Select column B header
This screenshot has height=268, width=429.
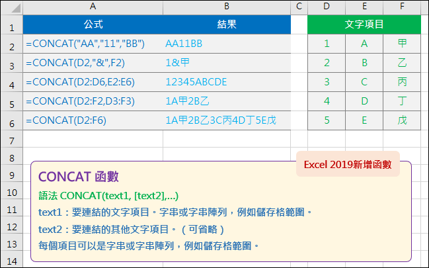click(227, 7)
